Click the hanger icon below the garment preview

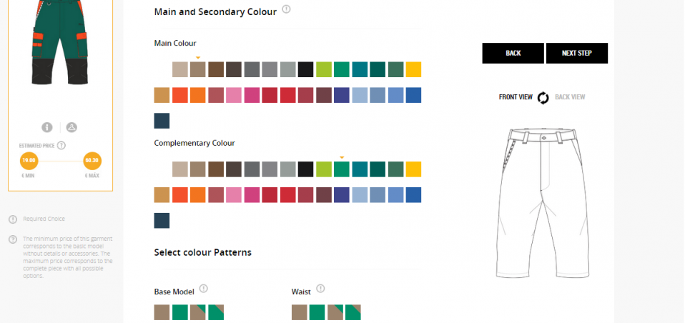[72, 127]
